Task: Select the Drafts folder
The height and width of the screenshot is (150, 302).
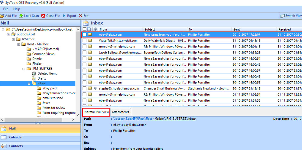Action: tap(42, 78)
